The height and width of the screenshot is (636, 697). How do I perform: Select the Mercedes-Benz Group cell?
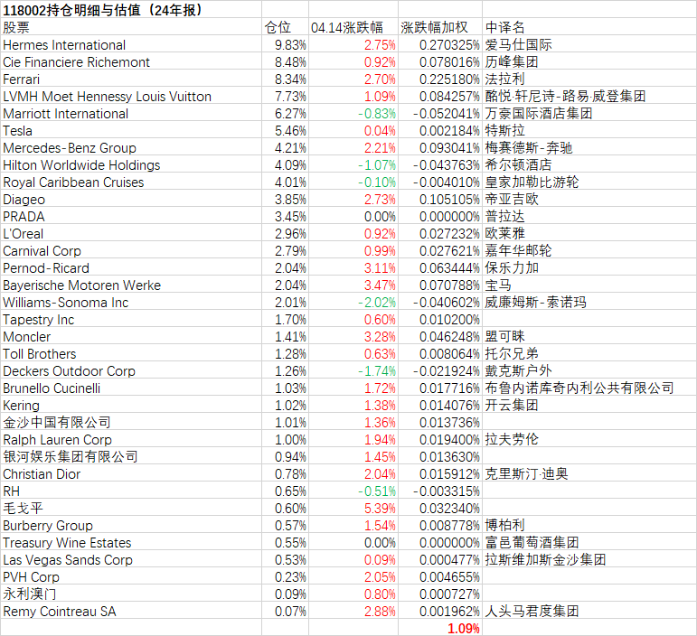click(x=131, y=147)
